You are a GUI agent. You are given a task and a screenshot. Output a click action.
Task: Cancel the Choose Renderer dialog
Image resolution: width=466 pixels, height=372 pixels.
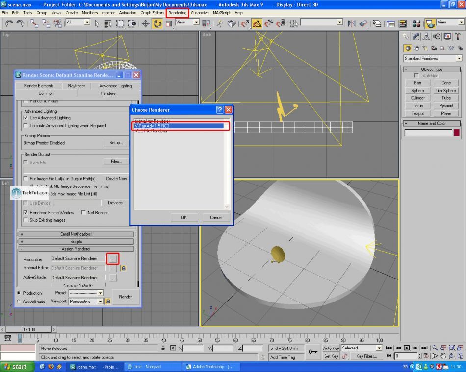tap(216, 217)
